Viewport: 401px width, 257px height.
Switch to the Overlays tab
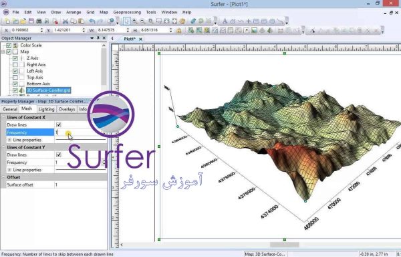pos(67,109)
